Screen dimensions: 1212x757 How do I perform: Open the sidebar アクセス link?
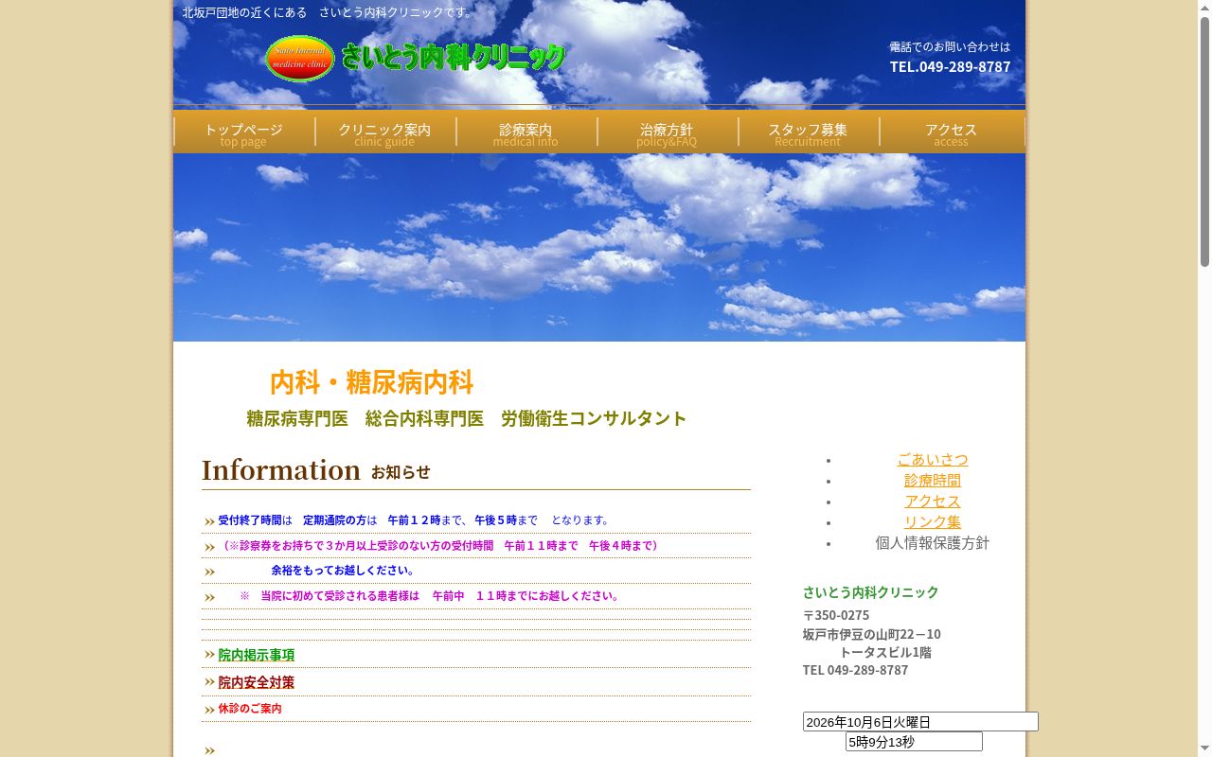point(933,502)
